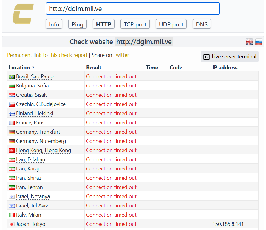
Task: Click the Croatia, Sisak location link
Action: click(x=31, y=95)
